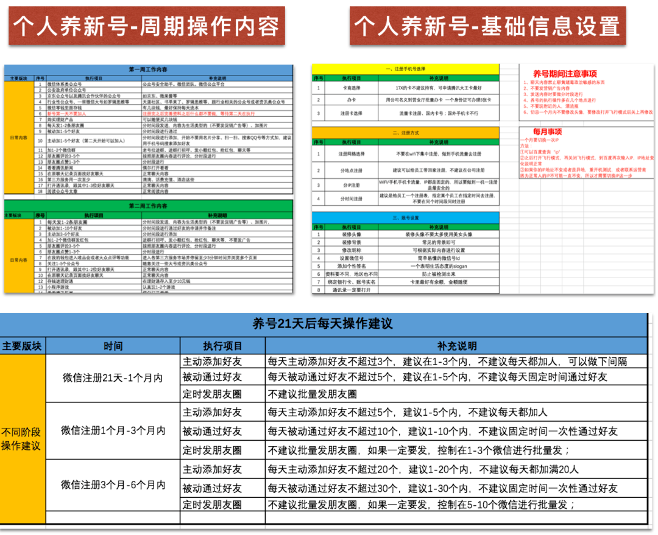
Task: Click the 补充说明 header in bottom table
Action: coord(456,346)
